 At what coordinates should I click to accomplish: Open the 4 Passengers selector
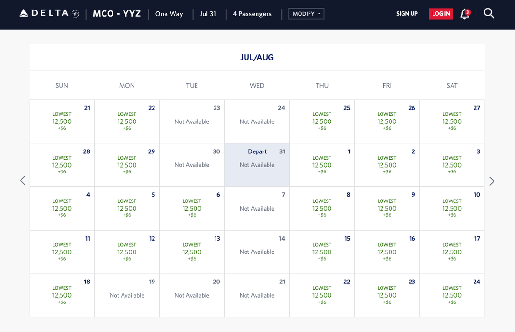click(252, 14)
